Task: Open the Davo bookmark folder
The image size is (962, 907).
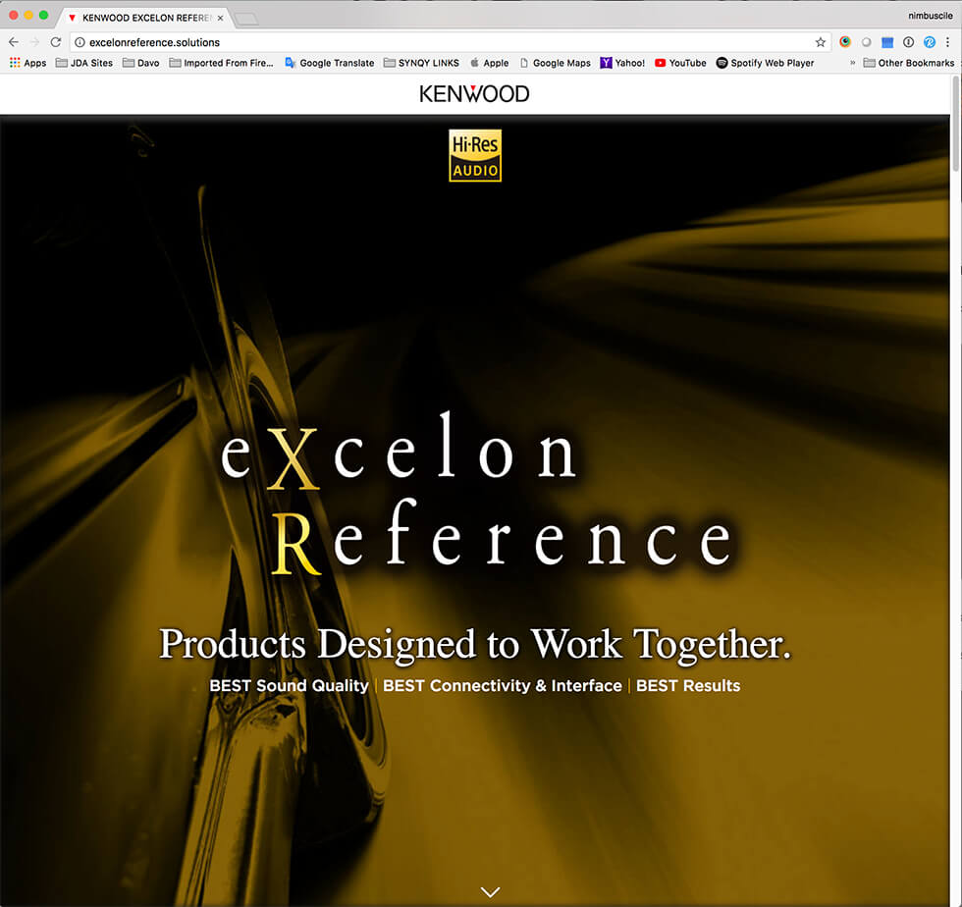Action: pyautogui.click(x=141, y=63)
